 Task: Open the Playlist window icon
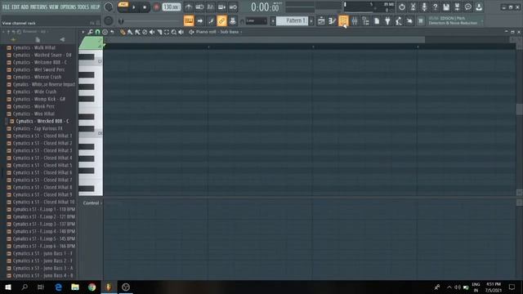[321, 21]
